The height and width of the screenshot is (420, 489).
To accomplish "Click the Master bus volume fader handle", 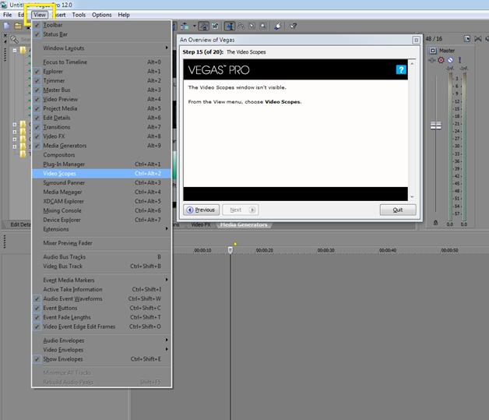I will (436, 125).
